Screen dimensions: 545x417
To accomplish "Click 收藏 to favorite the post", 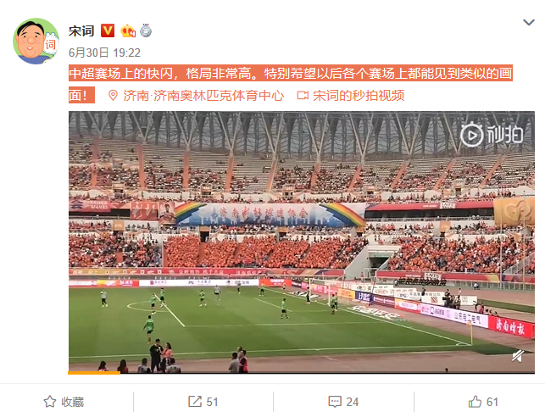I will pos(73,402).
